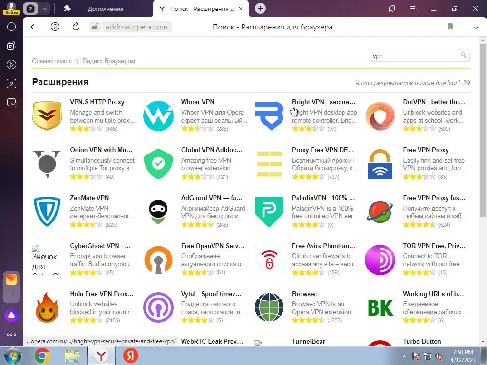Open the TunnelBear extension link

[x=308, y=341]
